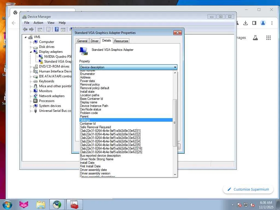The image size is (280, 210).
Task: Select Bus reported device description option
Action: pos(126,156)
